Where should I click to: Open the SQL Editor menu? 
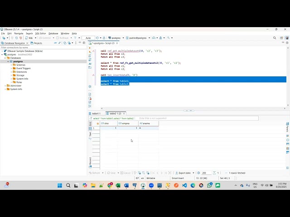(40, 33)
